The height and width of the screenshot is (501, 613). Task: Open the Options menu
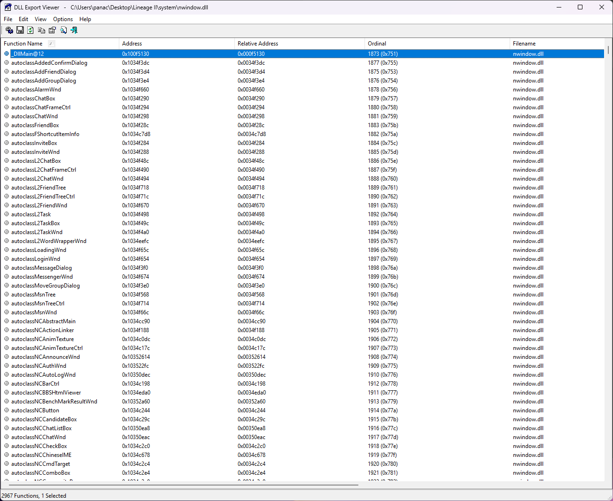coord(63,19)
